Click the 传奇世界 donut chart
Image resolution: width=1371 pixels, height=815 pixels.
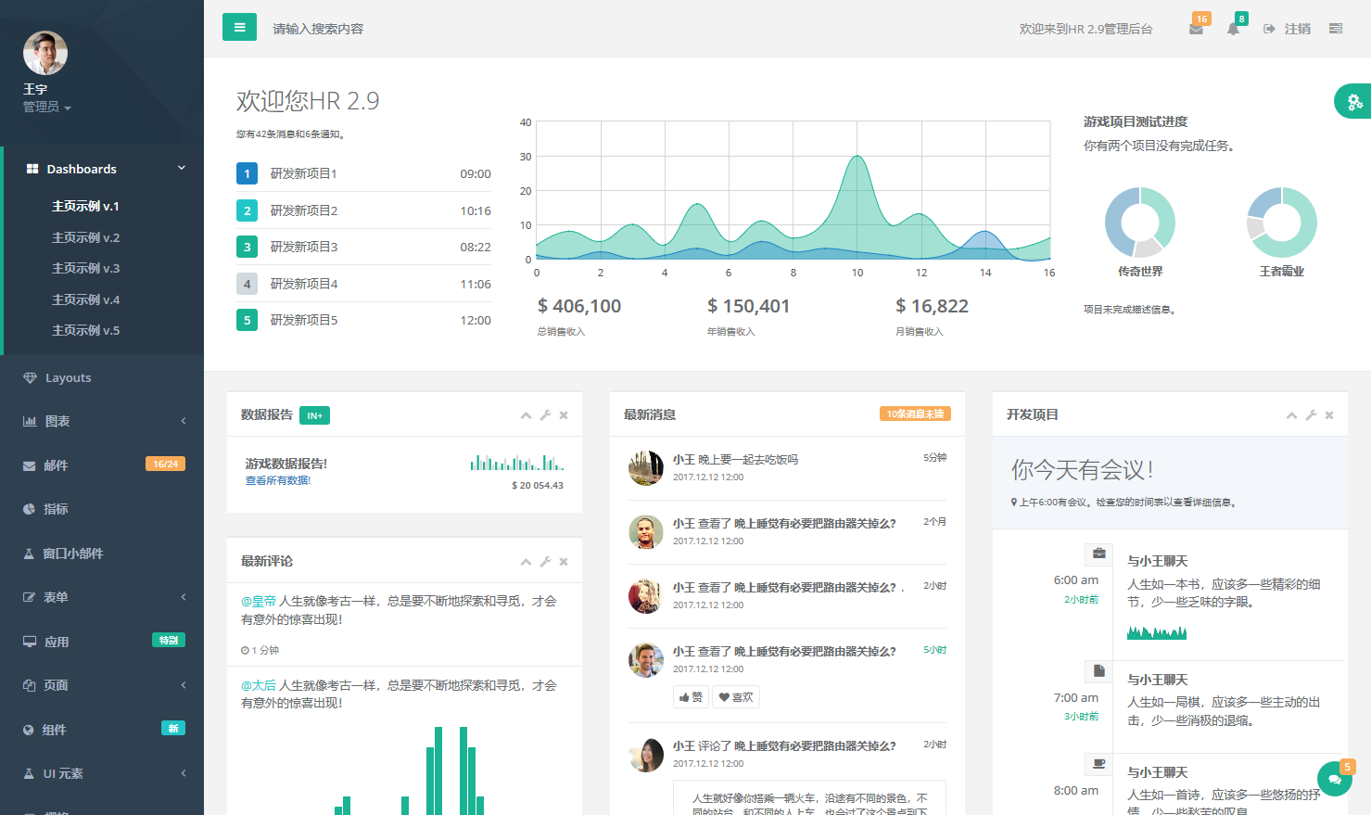coord(1140,223)
